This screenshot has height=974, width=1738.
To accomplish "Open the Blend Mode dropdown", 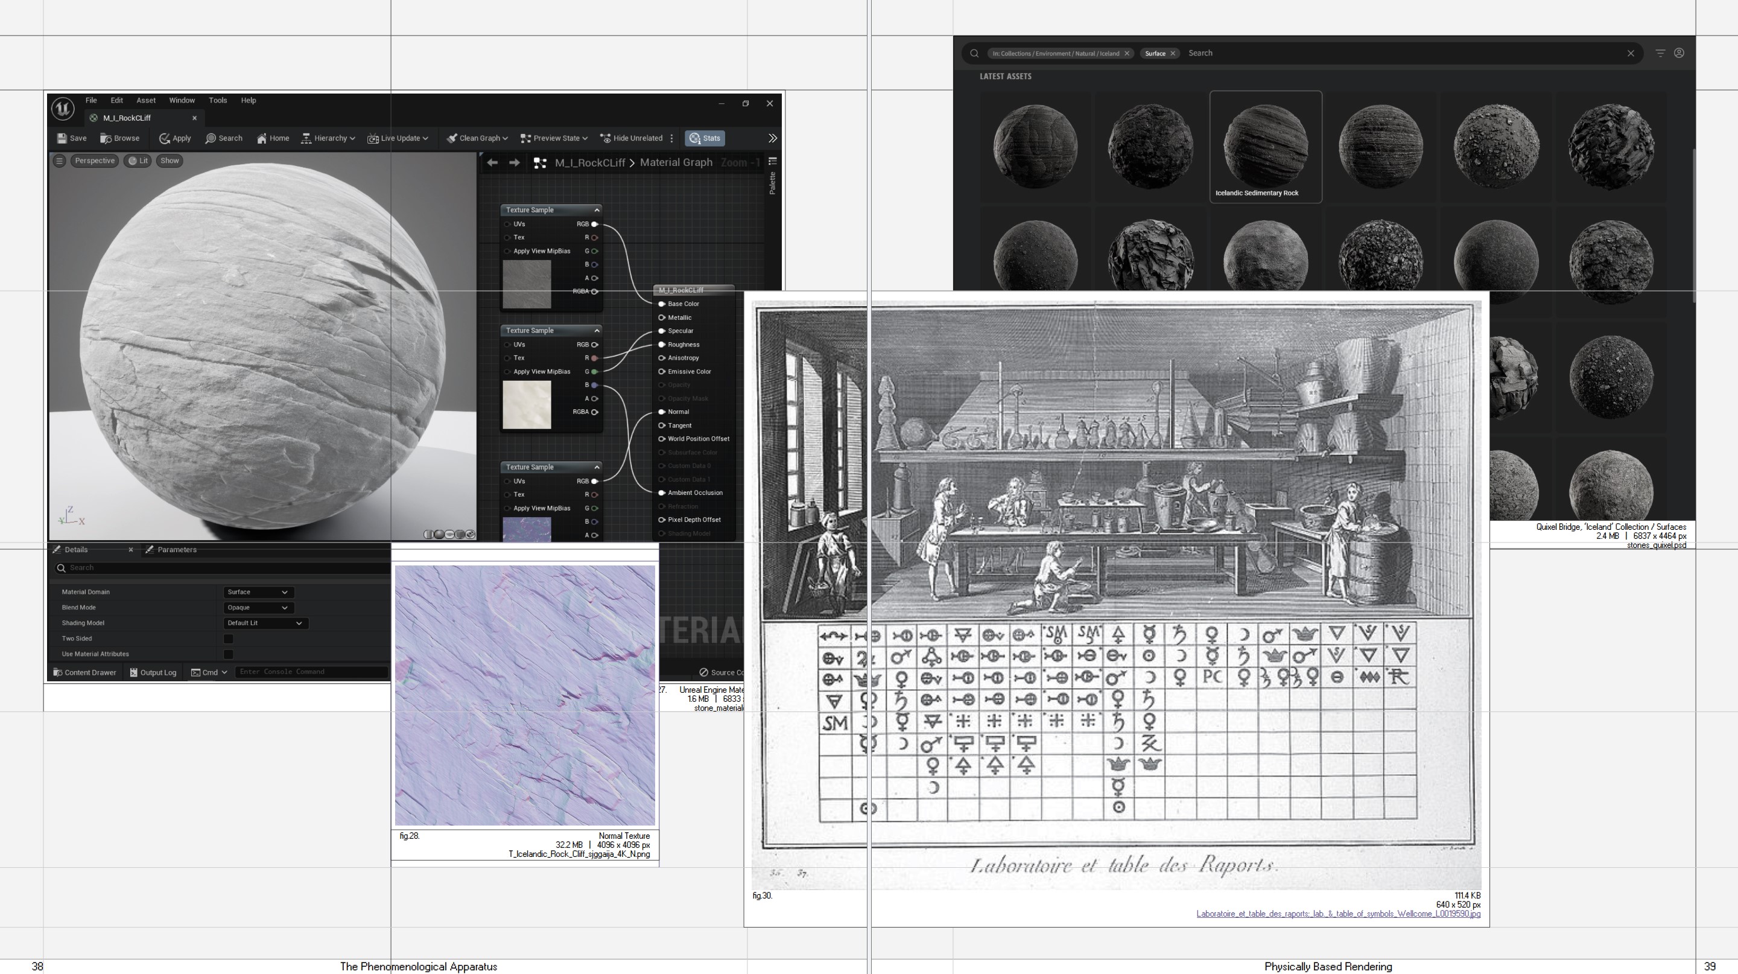I will 258,608.
